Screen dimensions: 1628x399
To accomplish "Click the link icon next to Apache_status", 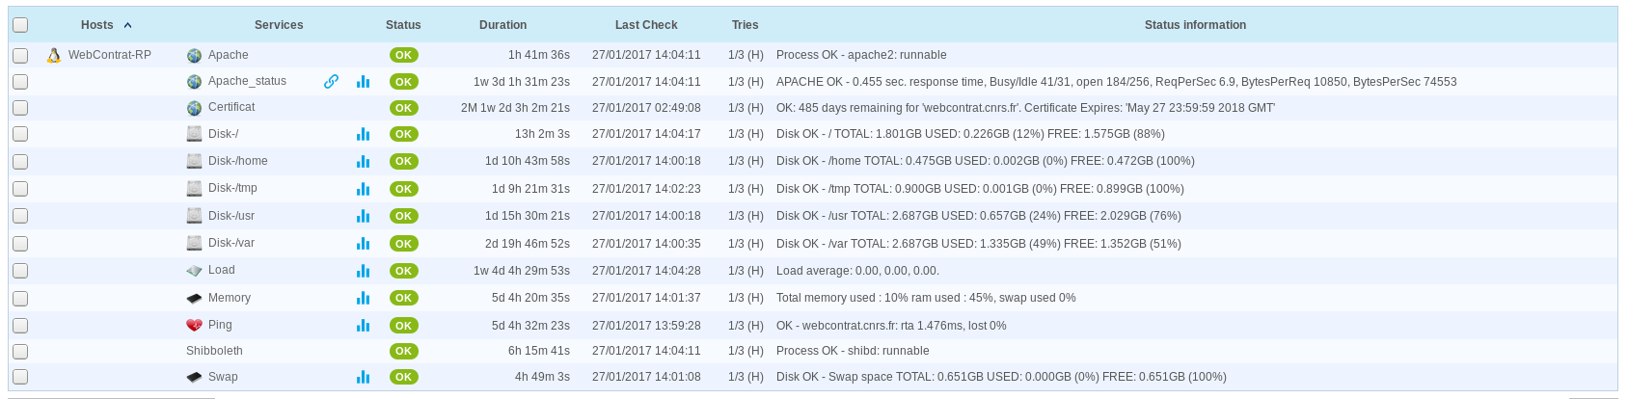I will tap(331, 82).
